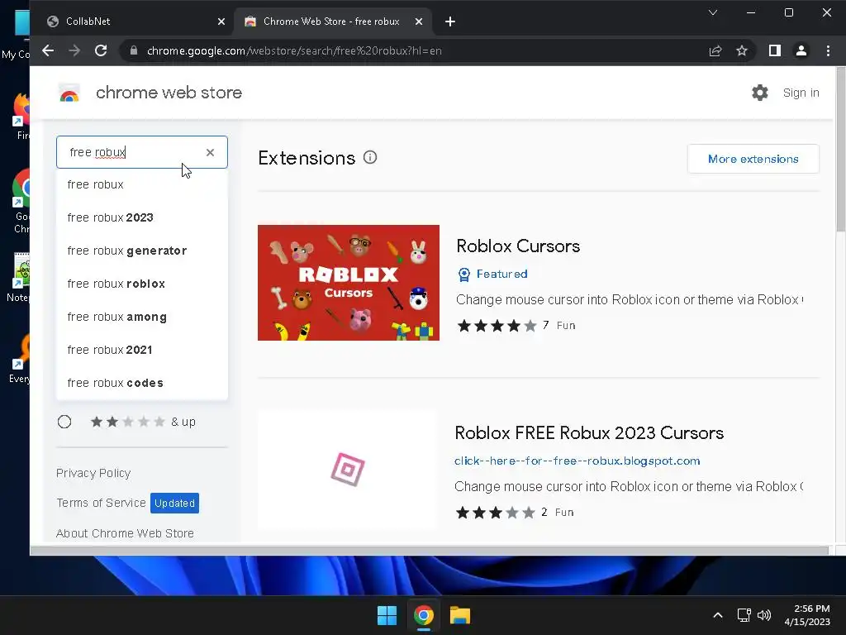Open Chrome side panel
This screenshot has width=846, height=635.
click(x=775, y=50)
